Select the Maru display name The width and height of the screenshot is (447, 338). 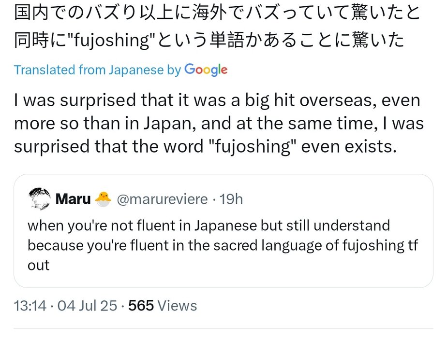73,199
